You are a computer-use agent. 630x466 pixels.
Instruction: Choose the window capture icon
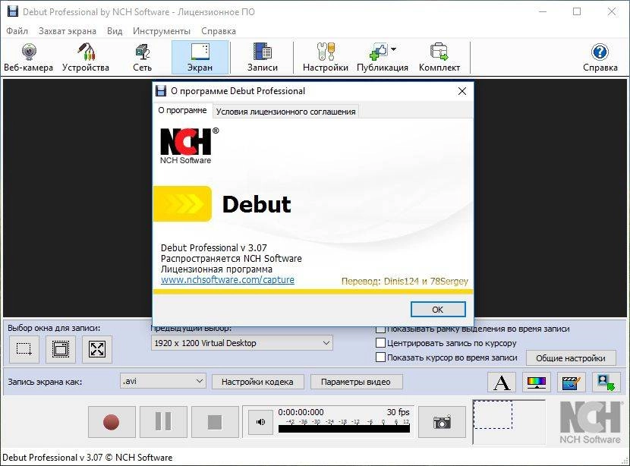pos(61,348)
